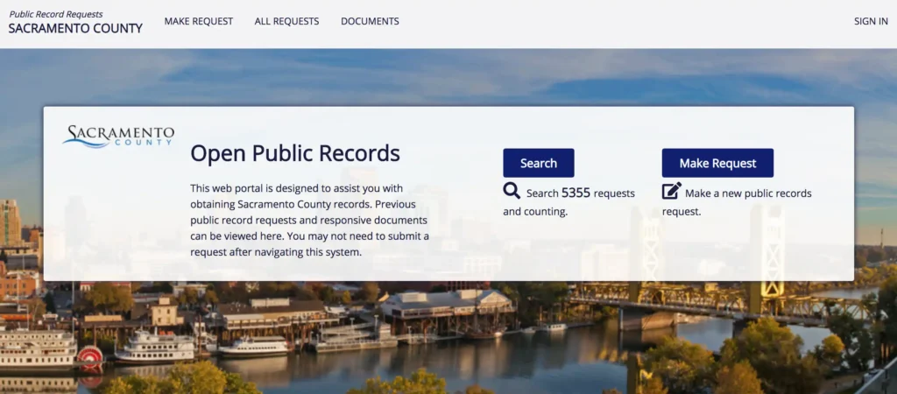The image size is (897, 394).
Task: Open the MAKE REQUEST nav item
Action: (x=199, y=21)
